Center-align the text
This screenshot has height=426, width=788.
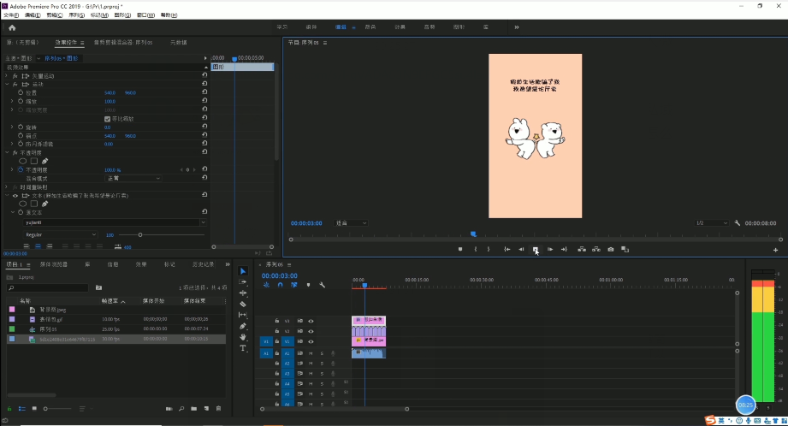coord(38,246)
